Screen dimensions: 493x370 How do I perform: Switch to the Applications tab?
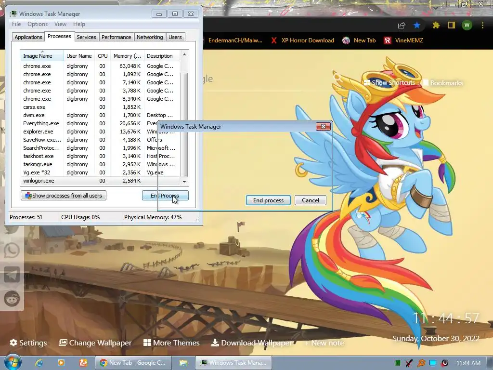(x=28, y=37)
